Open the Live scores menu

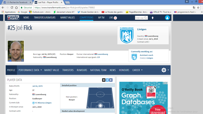click(113, 18)
